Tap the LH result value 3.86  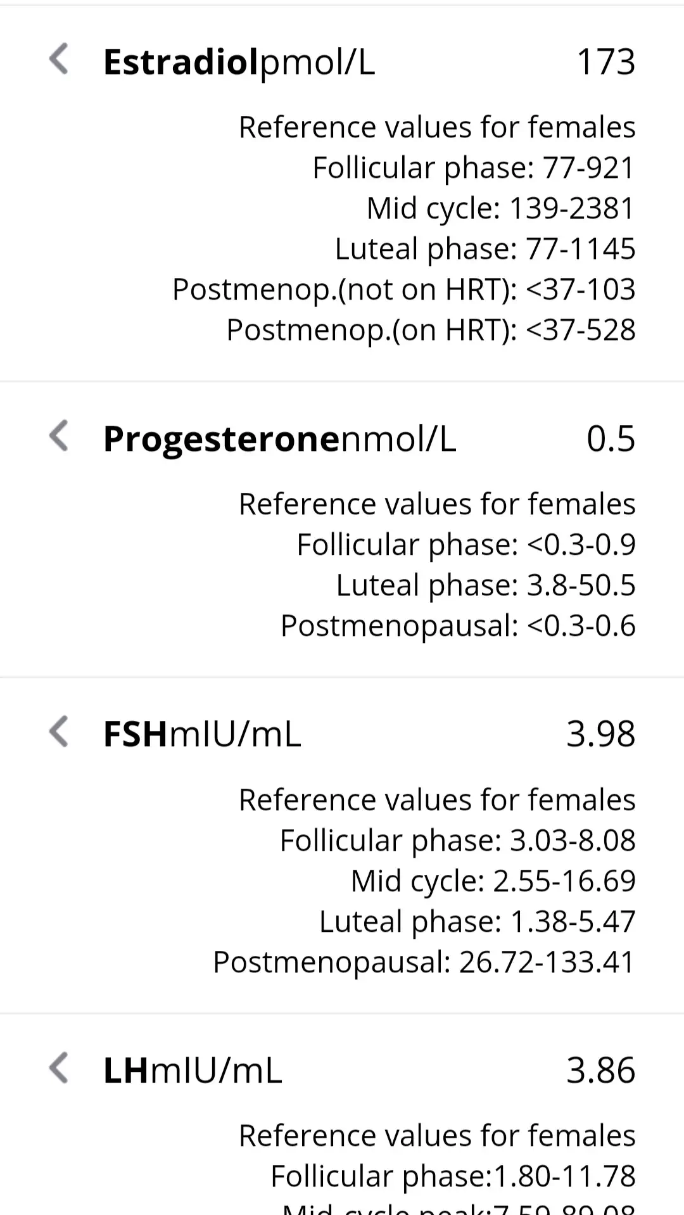(600, 1071)
